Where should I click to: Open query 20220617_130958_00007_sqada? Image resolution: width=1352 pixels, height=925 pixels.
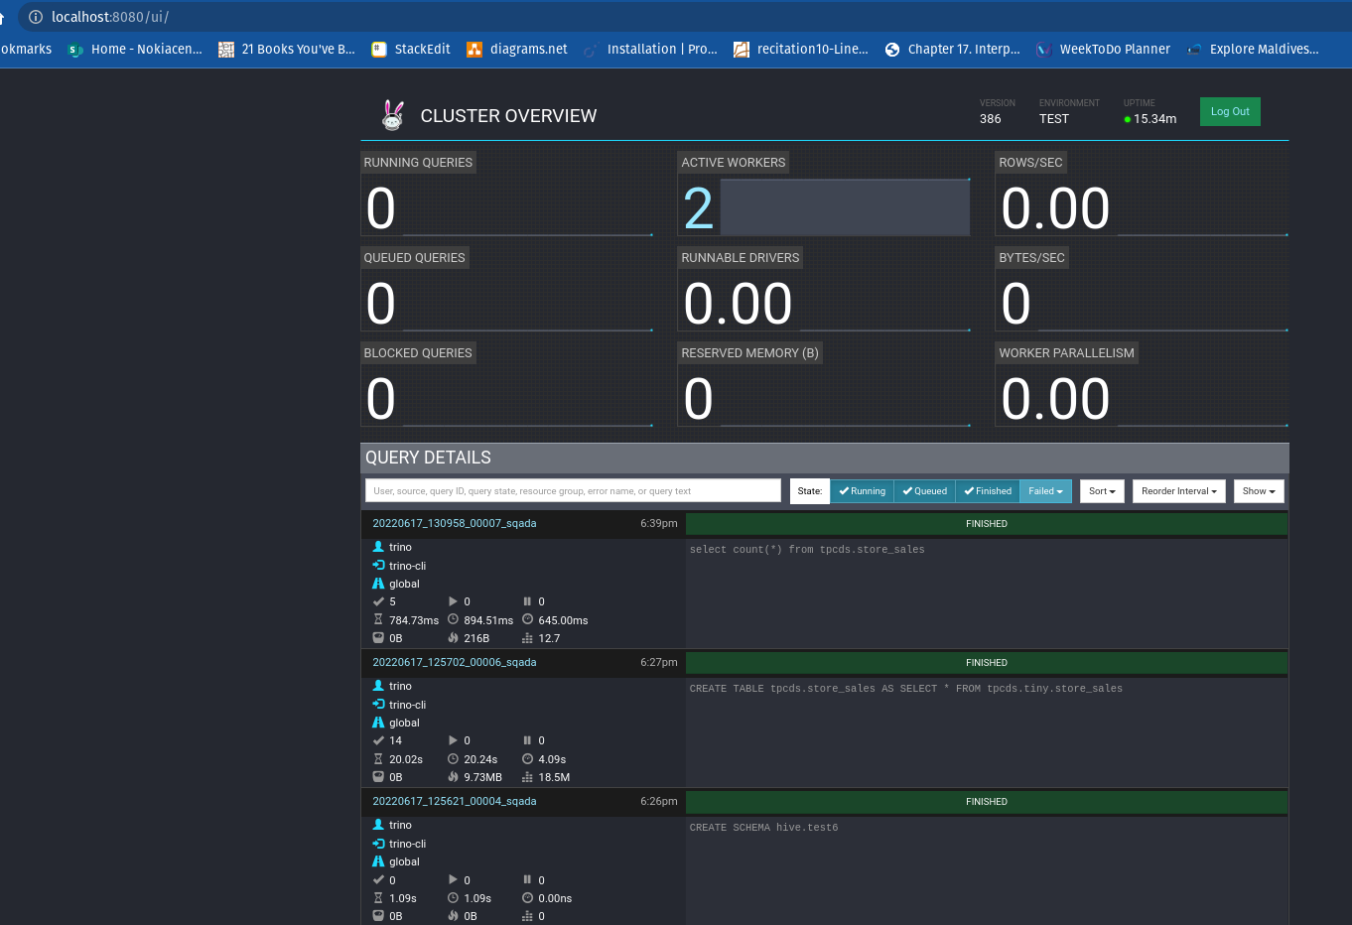coord(455,523)
